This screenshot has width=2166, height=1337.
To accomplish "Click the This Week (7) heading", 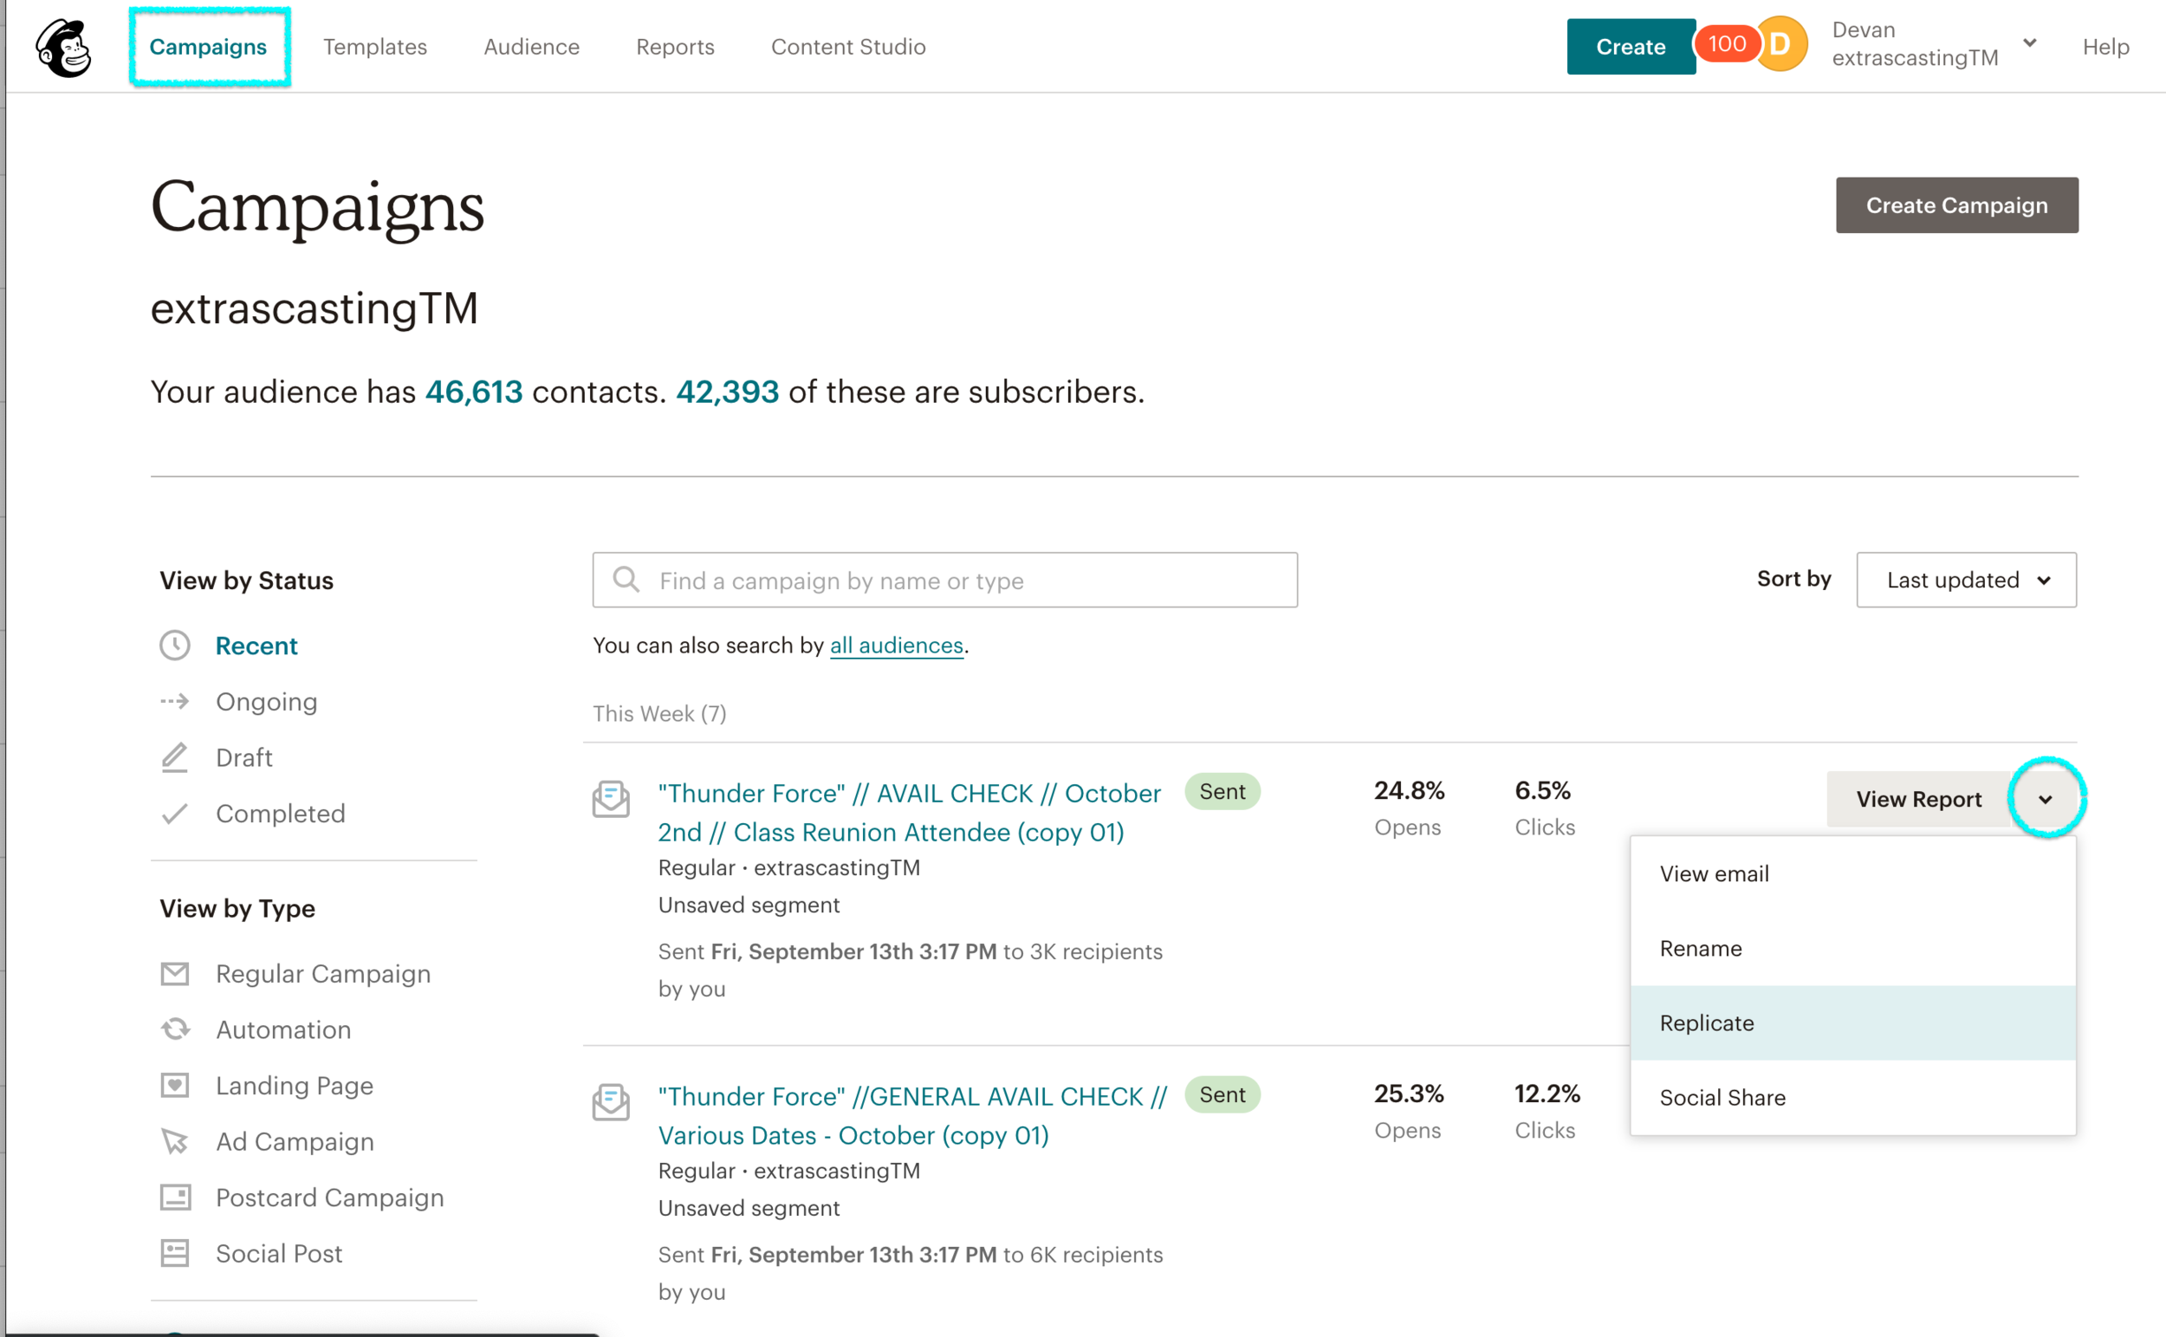I will click(659, 714).
